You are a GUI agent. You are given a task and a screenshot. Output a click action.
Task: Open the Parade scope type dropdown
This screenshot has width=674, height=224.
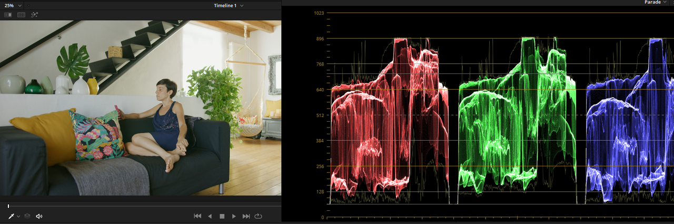click(x=656, y=2)
